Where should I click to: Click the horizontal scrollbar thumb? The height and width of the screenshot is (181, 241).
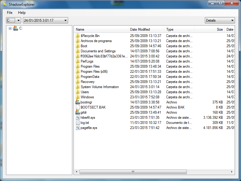[x=133, y=172]
